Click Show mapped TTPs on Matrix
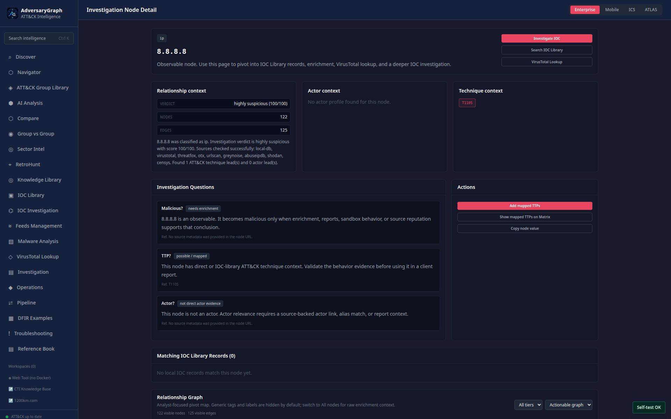 tap(525, 217)
